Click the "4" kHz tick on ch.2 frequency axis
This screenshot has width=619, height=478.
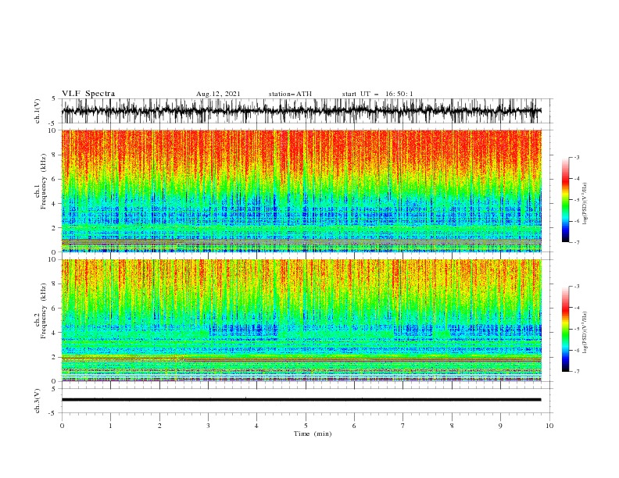coord(54,333)
